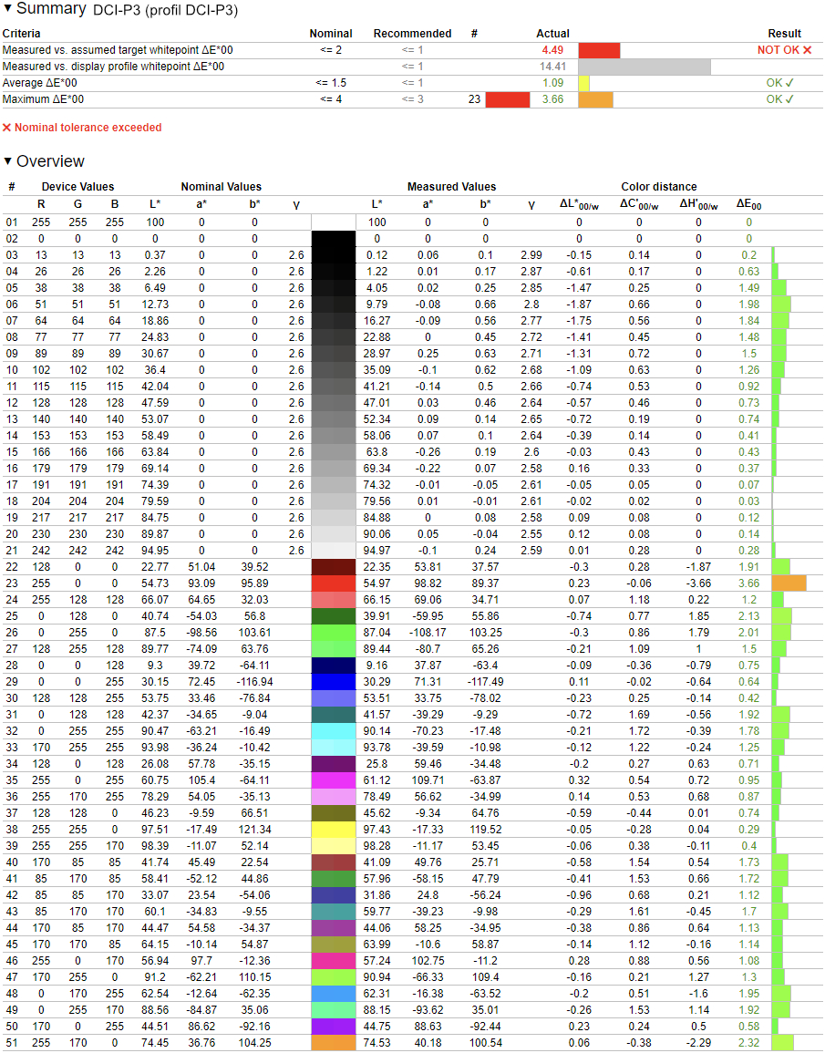Click the NOT OK result text
The height and width of the screenshot is (1053, 825).
pyautogui.click(x=778, y=50)
